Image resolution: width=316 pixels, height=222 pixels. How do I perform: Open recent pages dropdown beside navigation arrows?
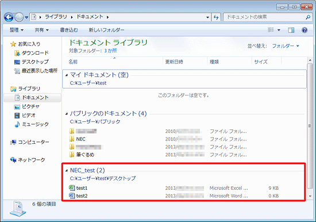[26, 18]
